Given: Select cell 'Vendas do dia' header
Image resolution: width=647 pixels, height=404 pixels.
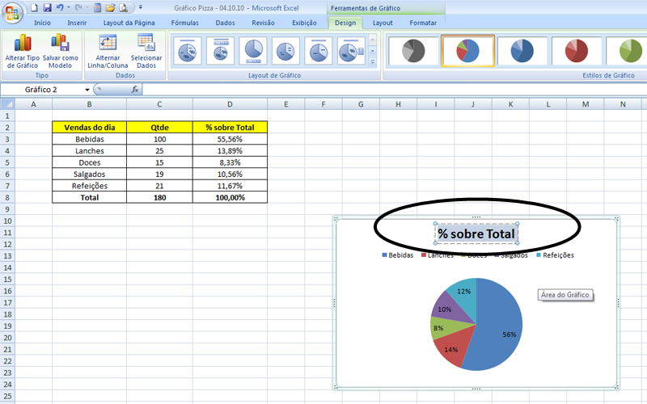Looking at the screenshot, I should click(x=89, y=127).
